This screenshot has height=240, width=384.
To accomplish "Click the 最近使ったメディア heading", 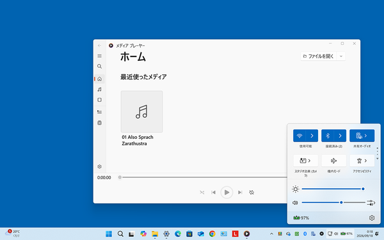I will [143, 77].
